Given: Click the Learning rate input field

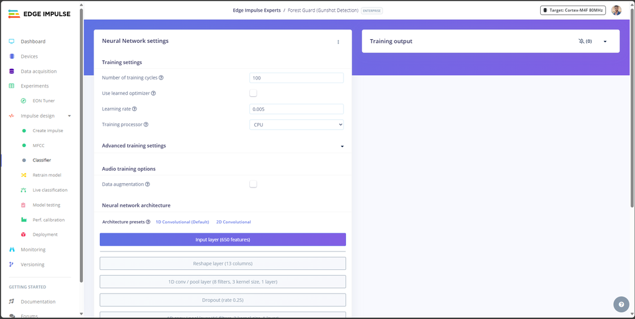Looking at the screenshot, I should pos(296,109).
